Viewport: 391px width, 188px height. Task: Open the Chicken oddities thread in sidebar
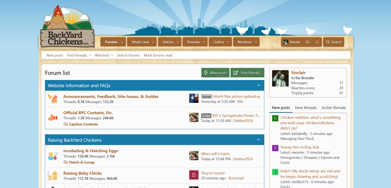(x=310, y=123)
